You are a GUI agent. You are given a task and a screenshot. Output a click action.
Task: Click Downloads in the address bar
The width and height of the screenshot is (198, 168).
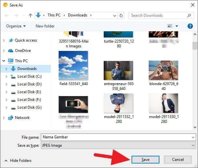tap(77, 15)
